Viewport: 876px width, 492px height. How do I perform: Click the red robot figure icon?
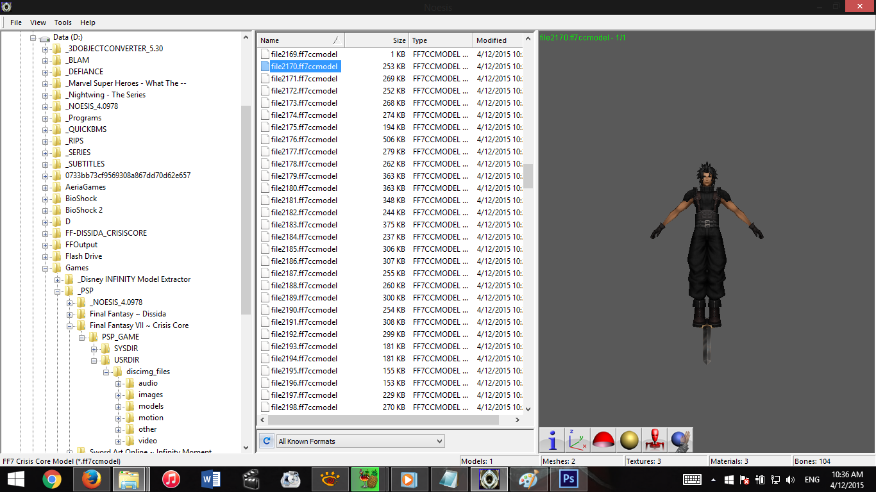[654, 440]
